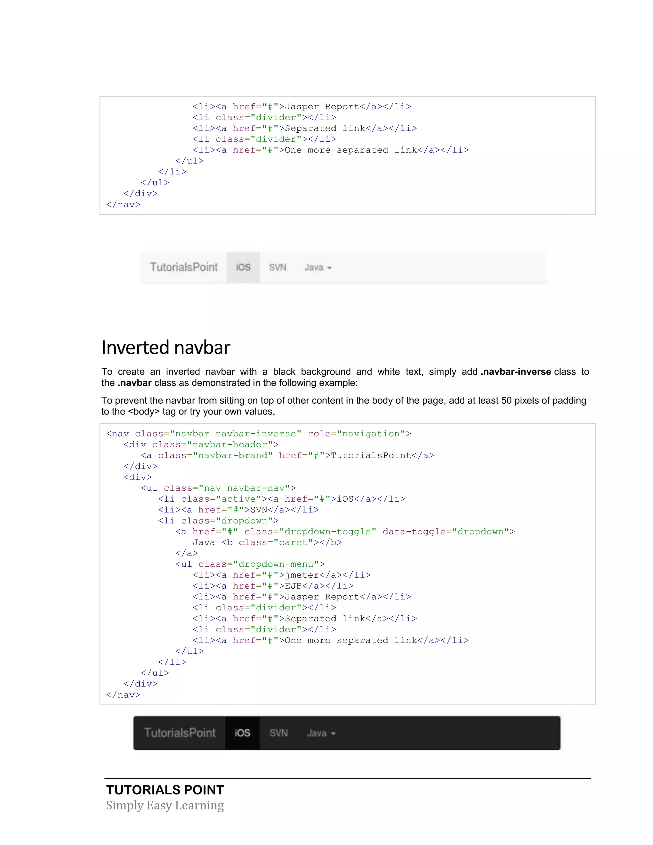Screen dimensions: 653x845
Task: Click 'One more separated link' in the second code block
Action: coord(331,640)
